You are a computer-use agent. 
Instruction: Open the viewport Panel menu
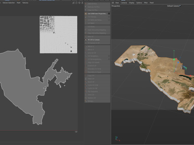click(152, 3)
